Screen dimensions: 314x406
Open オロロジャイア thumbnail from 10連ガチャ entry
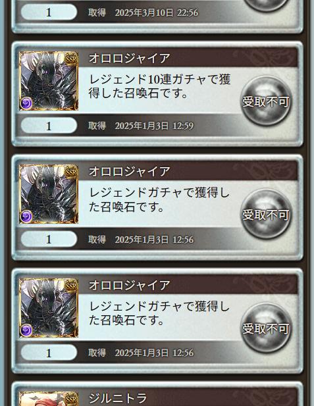pos(49,81)
